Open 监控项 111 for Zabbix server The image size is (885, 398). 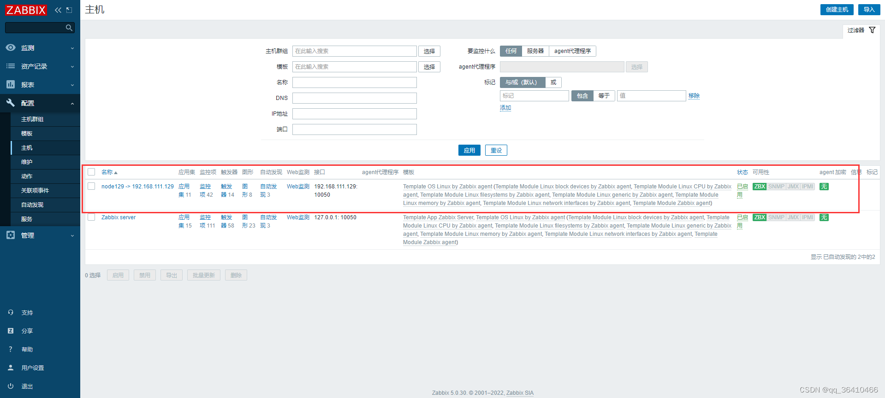coord(207,222)
